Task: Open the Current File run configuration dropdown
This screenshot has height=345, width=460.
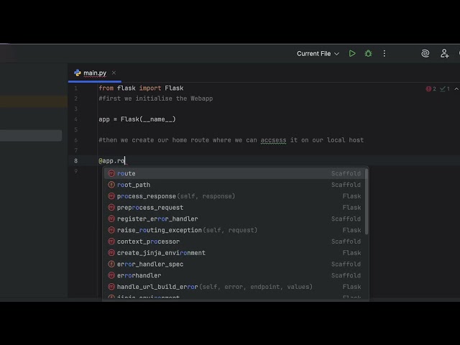Action: click(x=318, y=54)
